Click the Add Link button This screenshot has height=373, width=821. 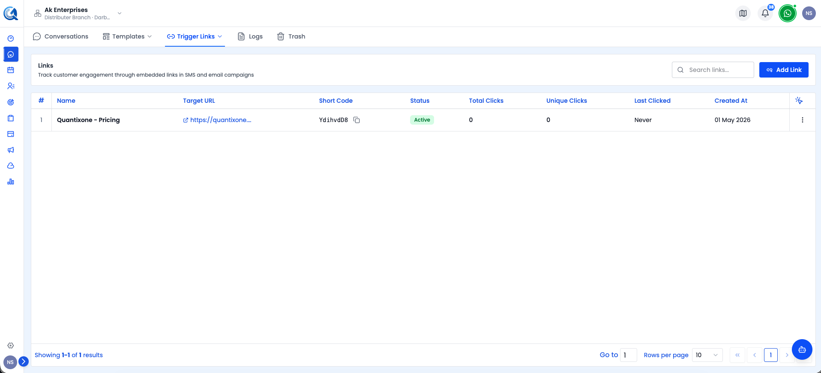coord(784,70)
